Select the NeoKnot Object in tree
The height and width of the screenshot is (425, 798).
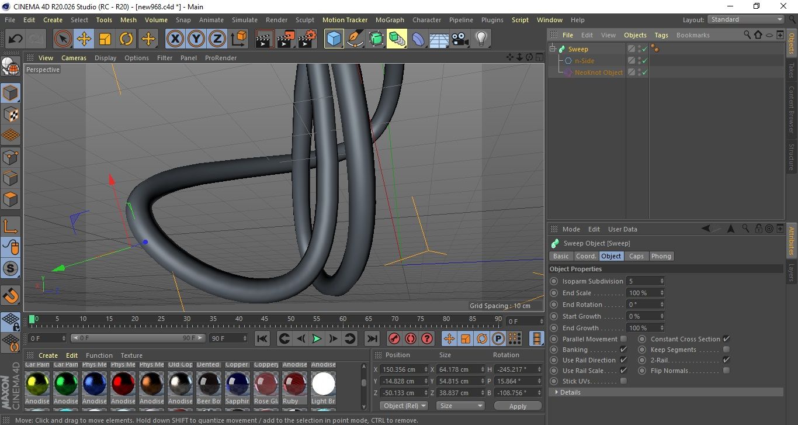(x=599, y=72)
